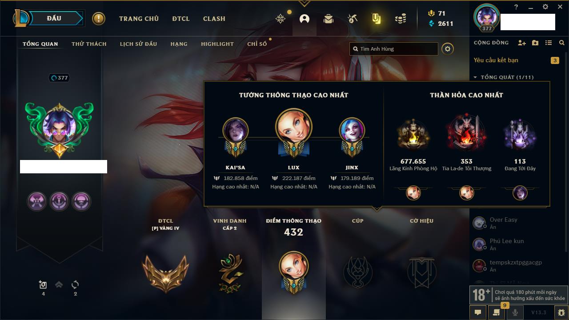Click the Tìm Anh Hùng search field
The height and width of the screenshot is (320, 569).
coord(394,49)
